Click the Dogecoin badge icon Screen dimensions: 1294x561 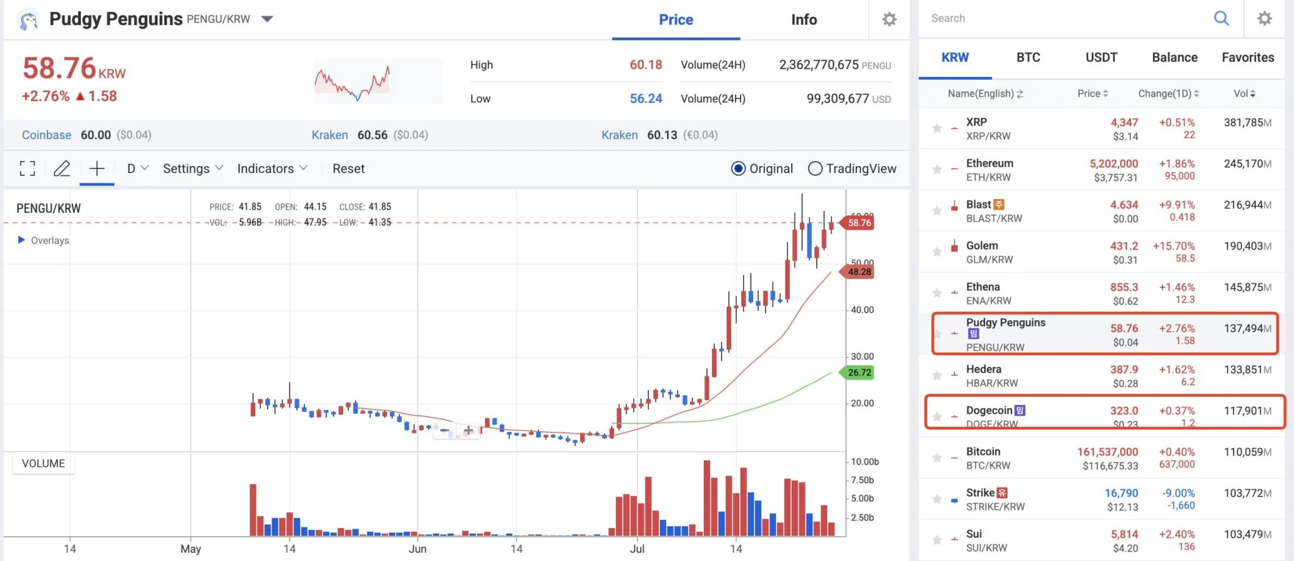[x=1020, y=411]
